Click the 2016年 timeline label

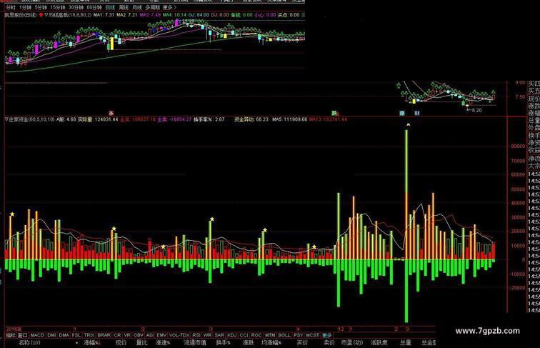click(14, 329)
